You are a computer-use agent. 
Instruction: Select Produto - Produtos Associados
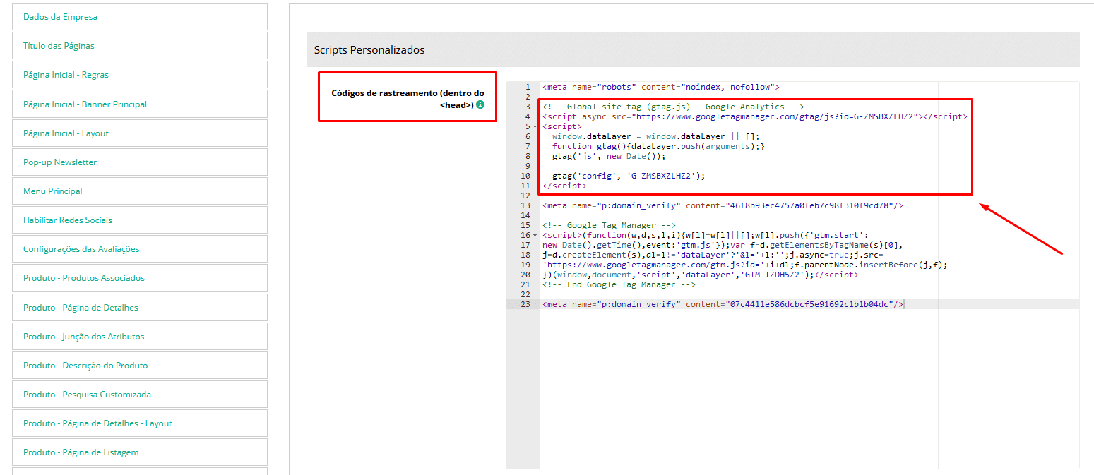pyautogui.click(x=140, y=277)
